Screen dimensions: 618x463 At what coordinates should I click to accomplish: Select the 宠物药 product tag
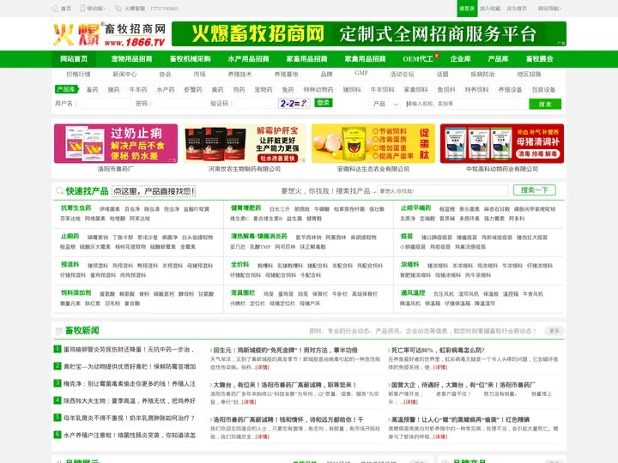[264, 90]
